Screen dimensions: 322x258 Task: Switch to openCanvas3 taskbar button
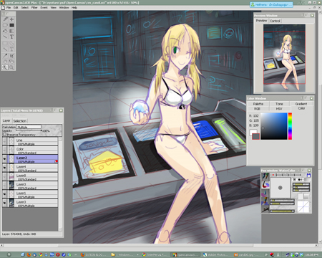[x=186, y=254]
